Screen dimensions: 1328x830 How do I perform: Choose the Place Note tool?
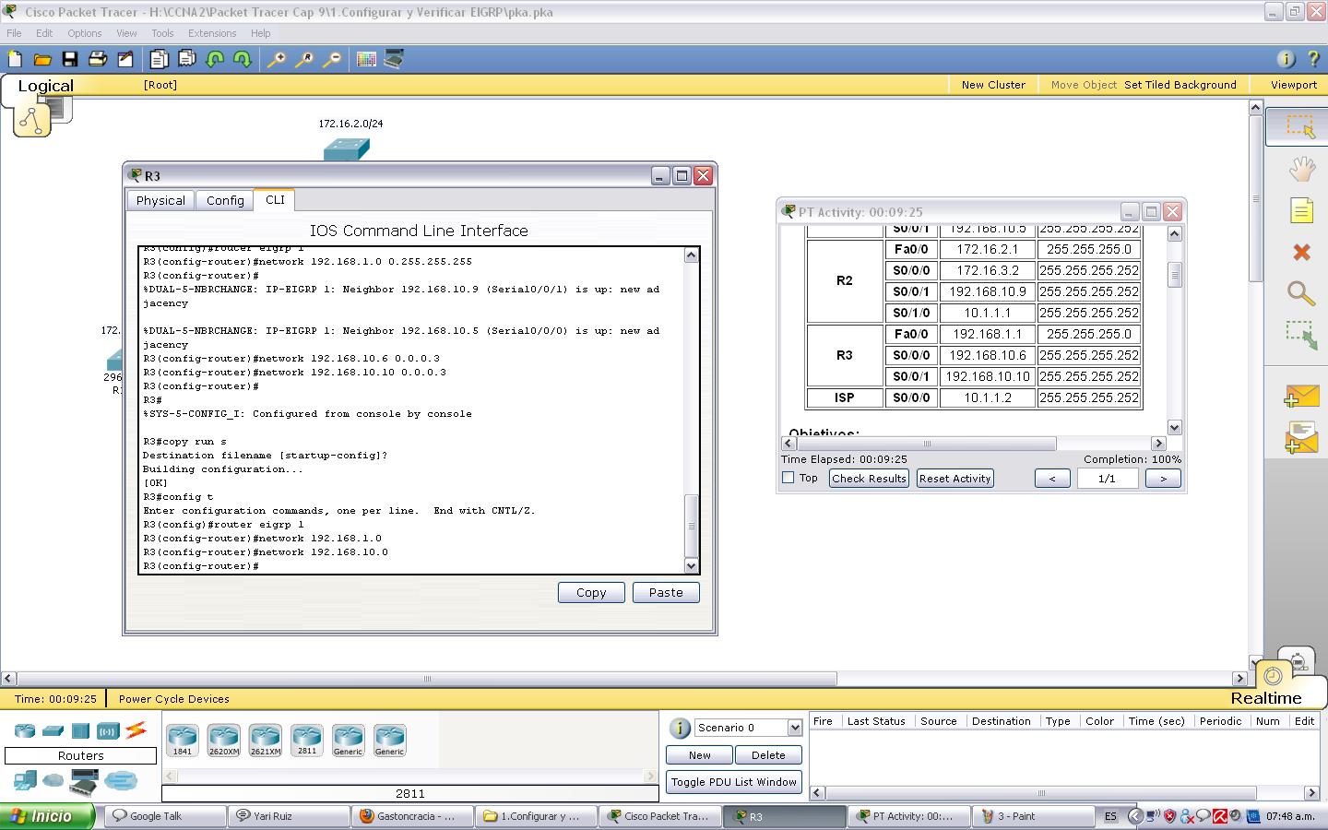[x=1301, y=211]
